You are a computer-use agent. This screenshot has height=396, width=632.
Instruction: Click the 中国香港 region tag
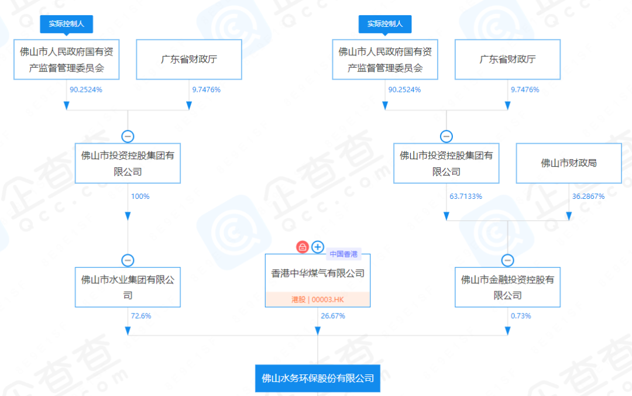pos(344,254)
